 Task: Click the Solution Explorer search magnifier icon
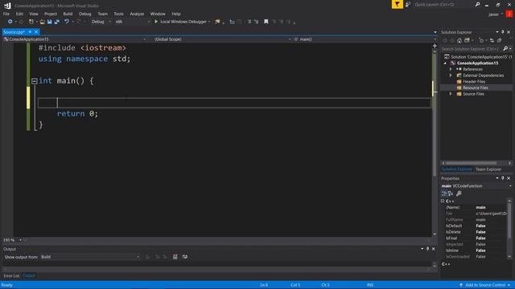click(x=505, y=48)
